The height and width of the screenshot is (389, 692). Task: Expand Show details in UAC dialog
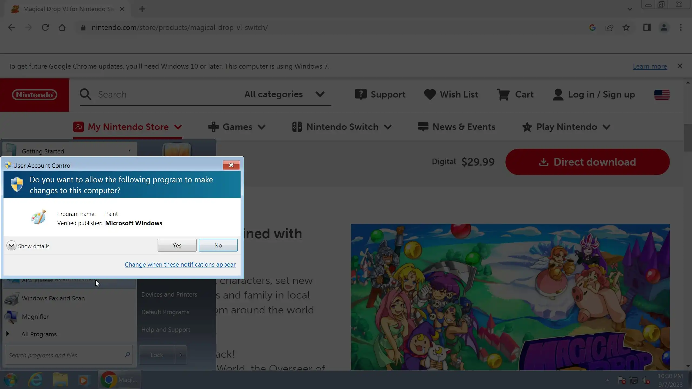pos(12,246)
